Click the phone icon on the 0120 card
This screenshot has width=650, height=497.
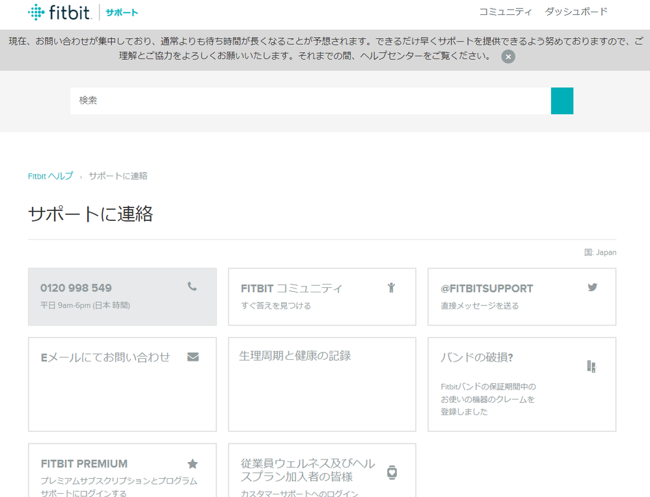click(x=192, y=287)
